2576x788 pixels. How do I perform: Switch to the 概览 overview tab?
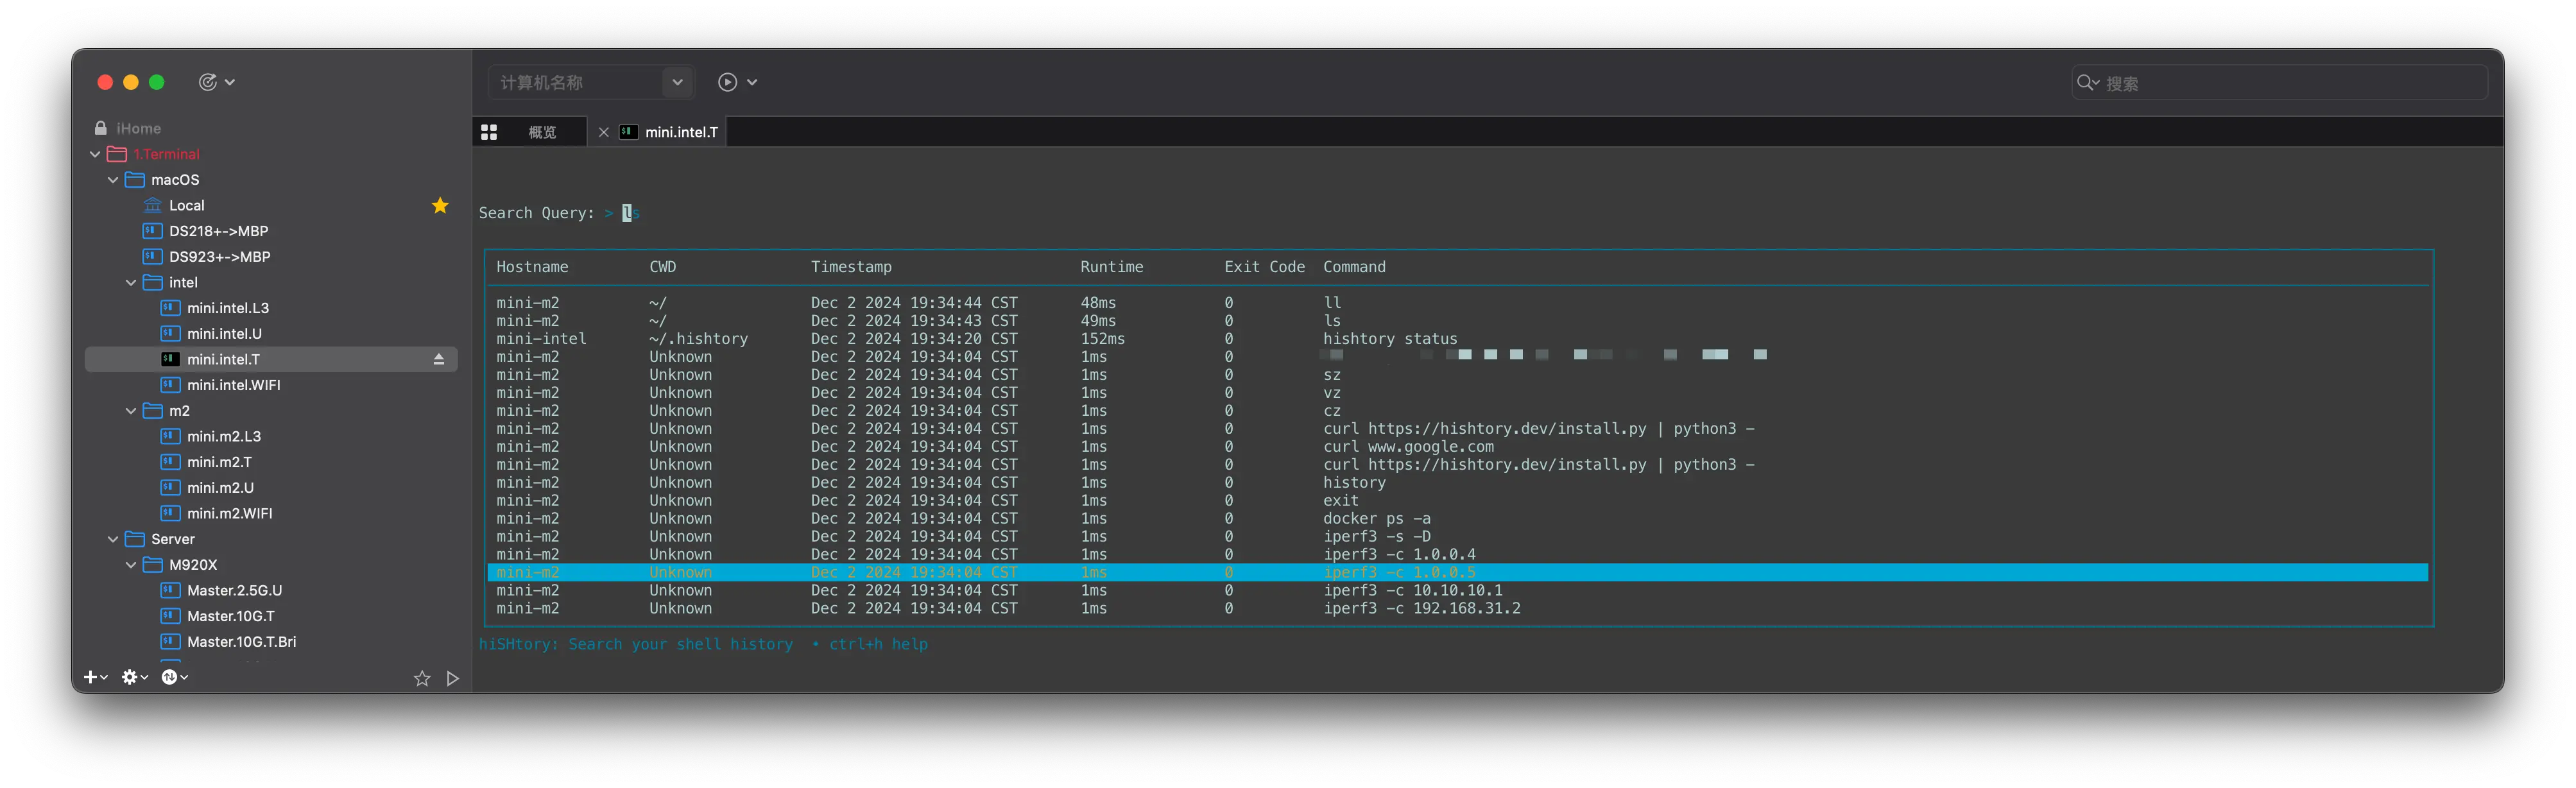(542, 132)
